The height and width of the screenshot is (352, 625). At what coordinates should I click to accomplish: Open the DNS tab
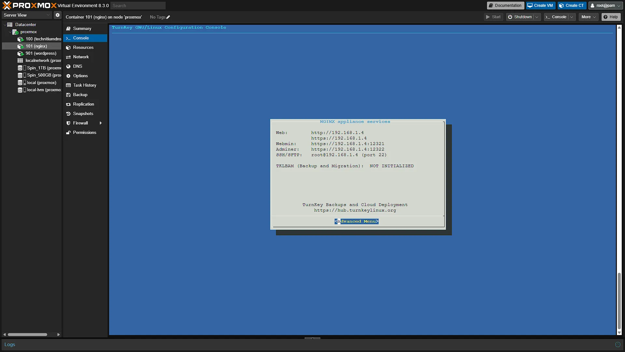(x=85, y=66)
